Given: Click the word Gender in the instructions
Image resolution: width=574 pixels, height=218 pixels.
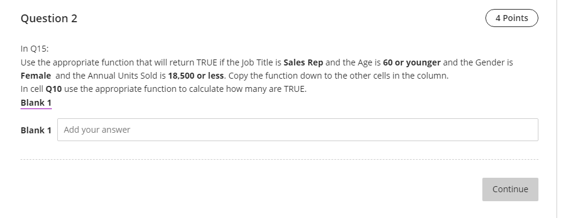Looking at the screenshot, I should 490,62.
